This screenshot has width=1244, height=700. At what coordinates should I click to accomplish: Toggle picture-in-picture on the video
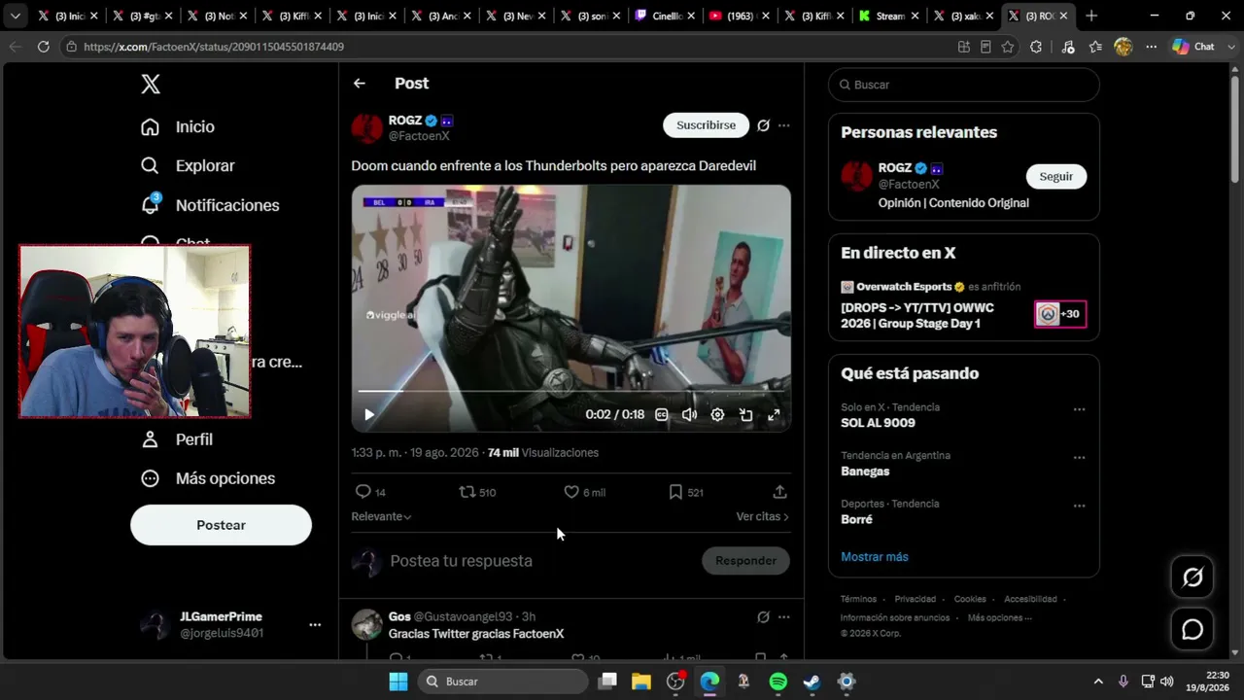[745, 414]
